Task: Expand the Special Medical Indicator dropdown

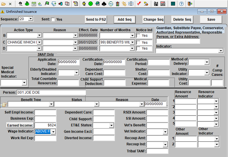Action: coord(24,83)
